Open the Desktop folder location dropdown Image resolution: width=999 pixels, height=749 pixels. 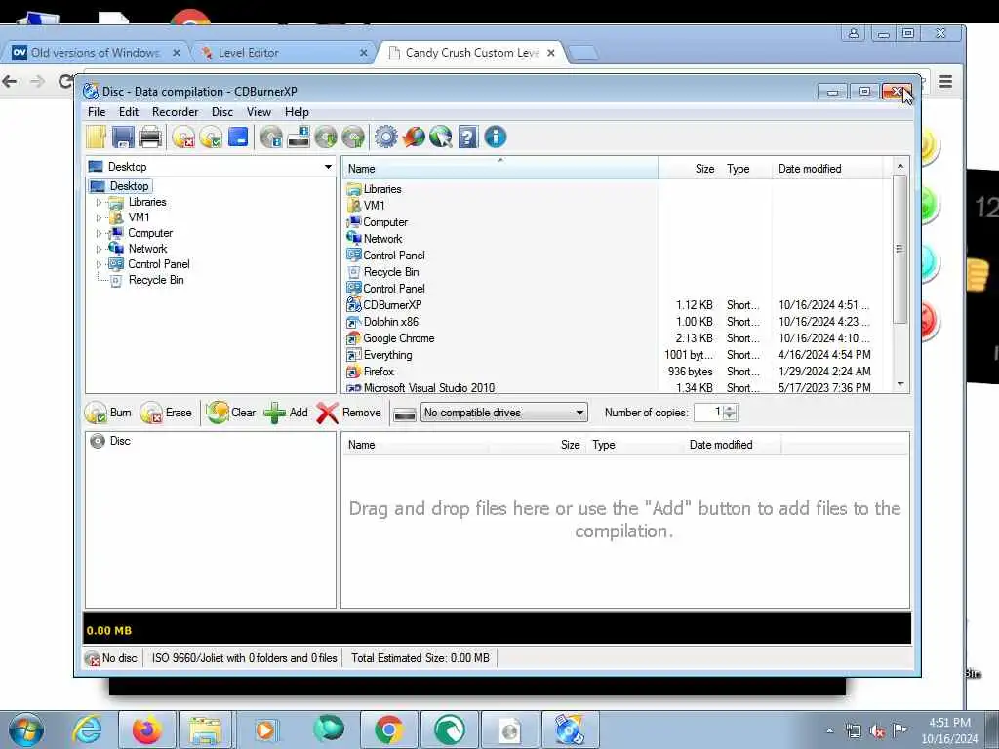tap(328, 167)
